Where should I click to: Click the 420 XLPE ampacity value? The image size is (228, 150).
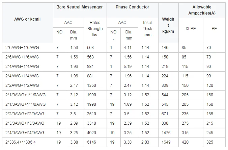[x=185, y=142]
